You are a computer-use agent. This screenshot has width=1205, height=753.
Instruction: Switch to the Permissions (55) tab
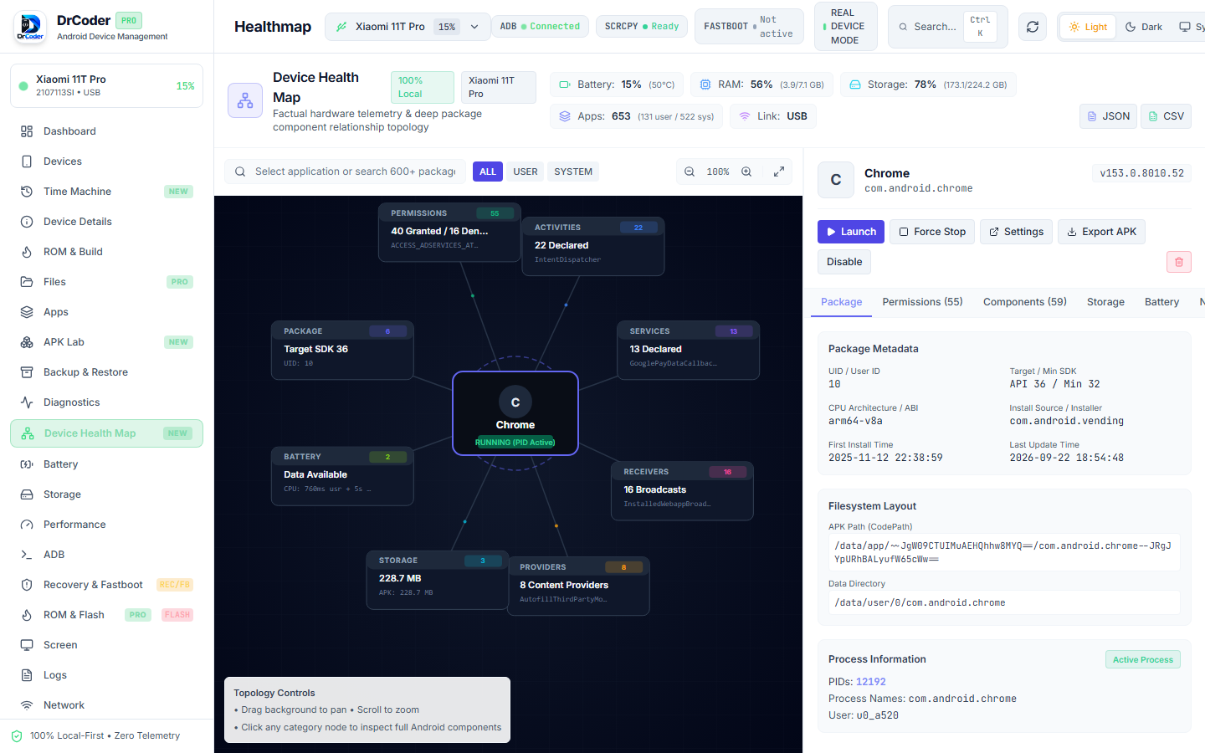[922, 302]
